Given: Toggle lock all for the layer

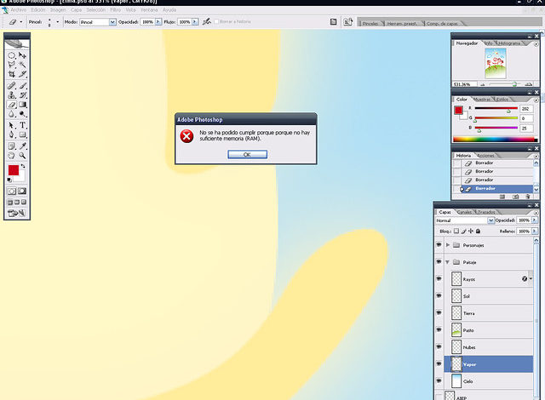Looking at the screenshot, I should (x=478, y=231).
